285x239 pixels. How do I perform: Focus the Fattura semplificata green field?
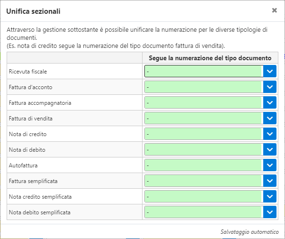click(203, 181)
